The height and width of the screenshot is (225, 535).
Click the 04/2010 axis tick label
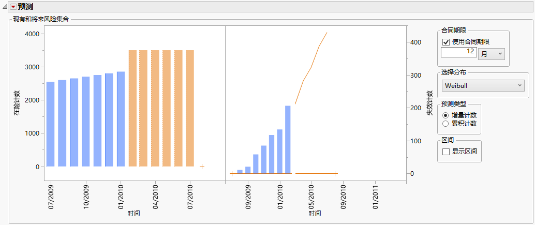click(156, 197)
